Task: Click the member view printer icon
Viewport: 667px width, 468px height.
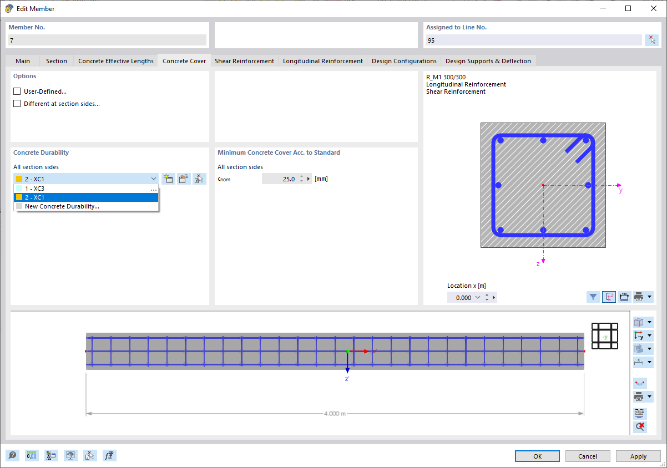Action: coord(639,396)
